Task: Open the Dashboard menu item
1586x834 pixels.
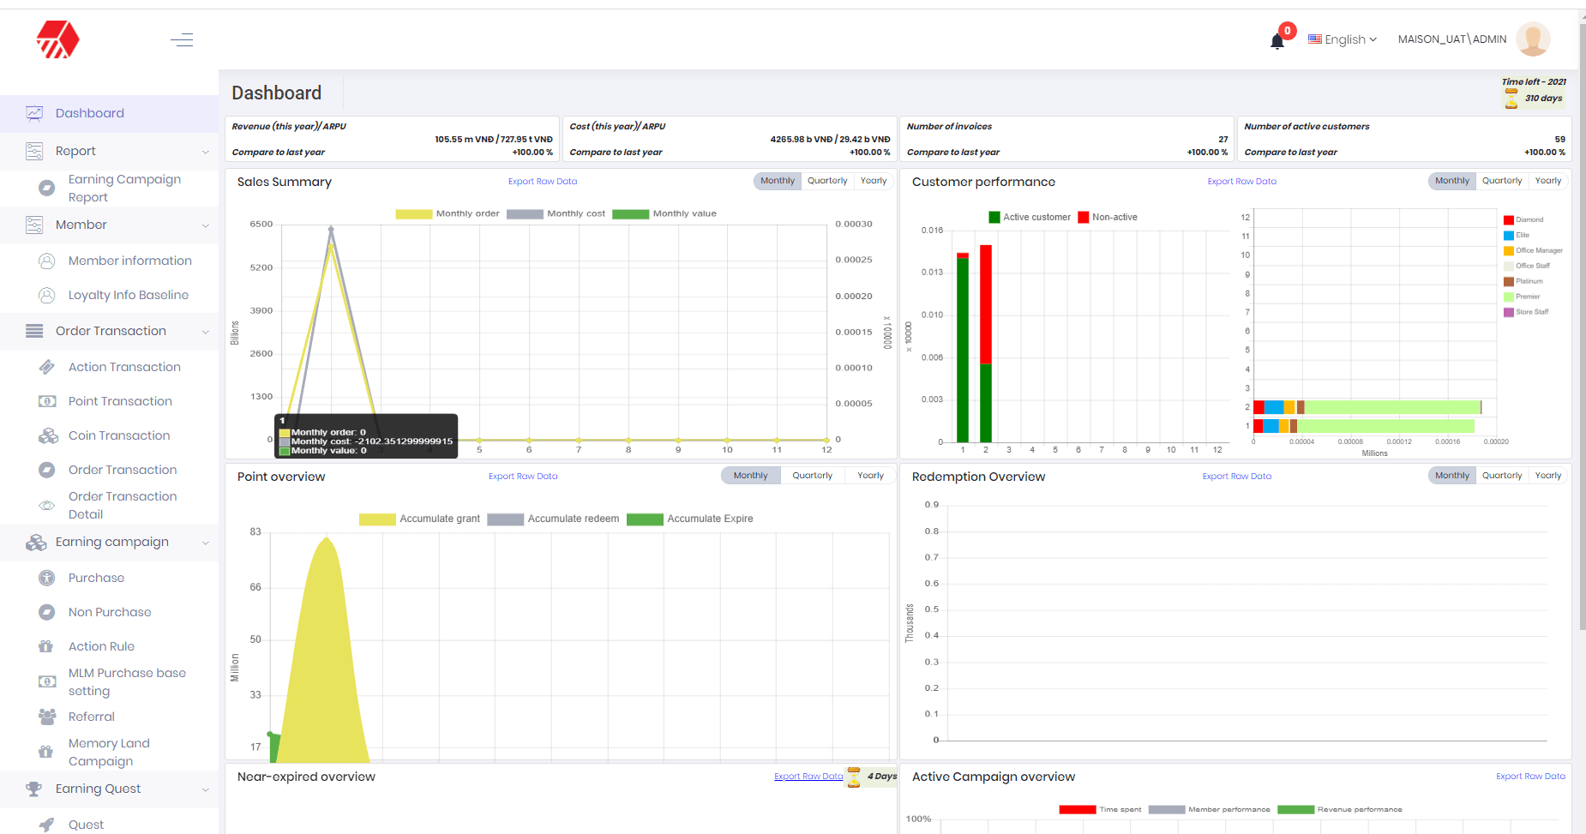Action: [90, 113]
